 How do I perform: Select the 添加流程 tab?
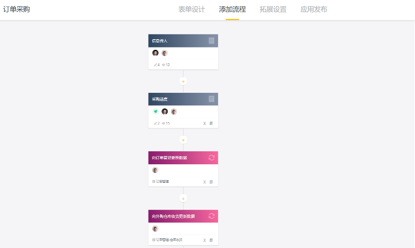pyautogui.click(x=232, y=10)
